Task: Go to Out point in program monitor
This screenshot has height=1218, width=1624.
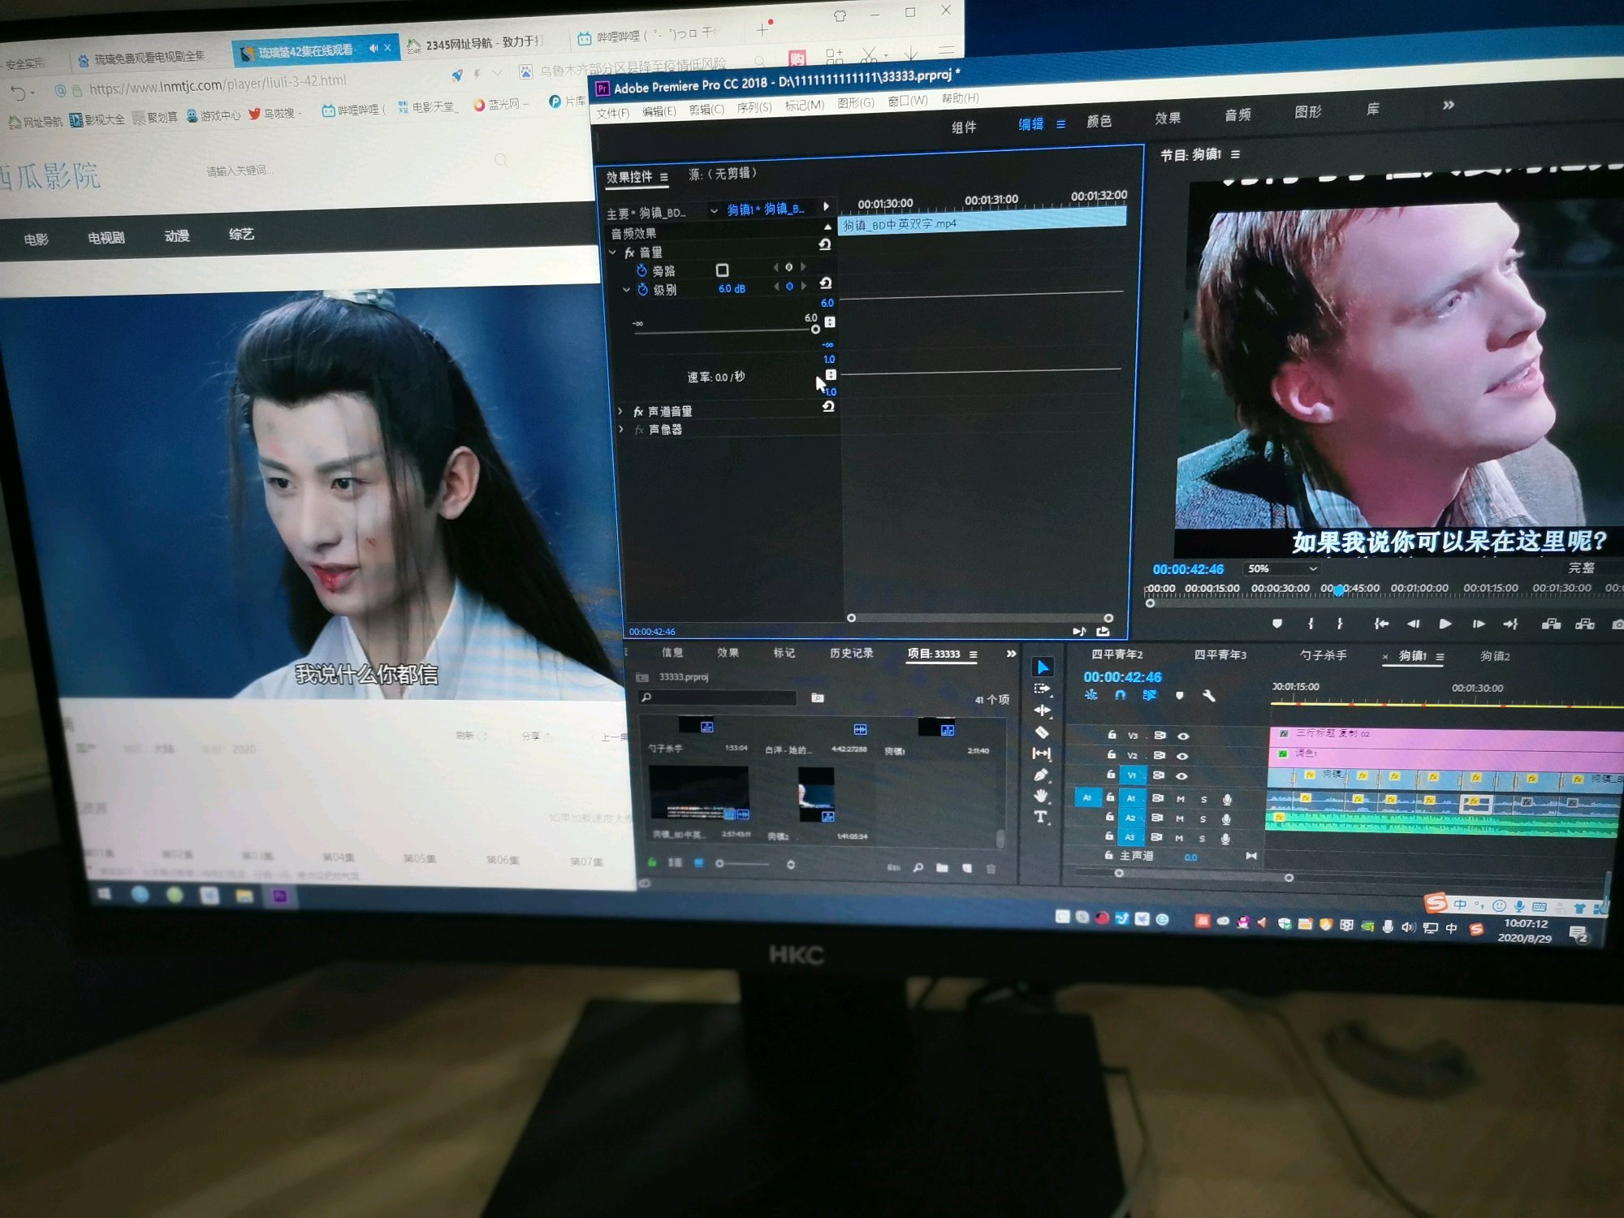Action: click(1510, 624)
